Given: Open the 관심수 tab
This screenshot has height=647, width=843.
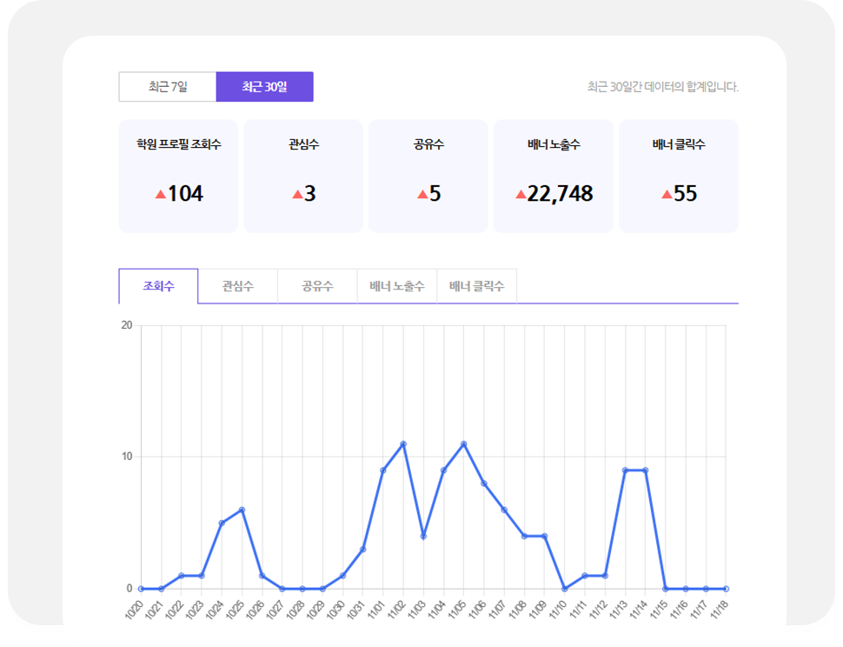Looking at the screenshot, I should 236,284.
